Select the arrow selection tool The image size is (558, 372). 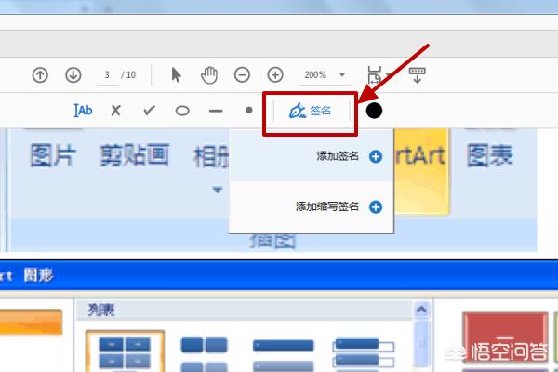177,74
